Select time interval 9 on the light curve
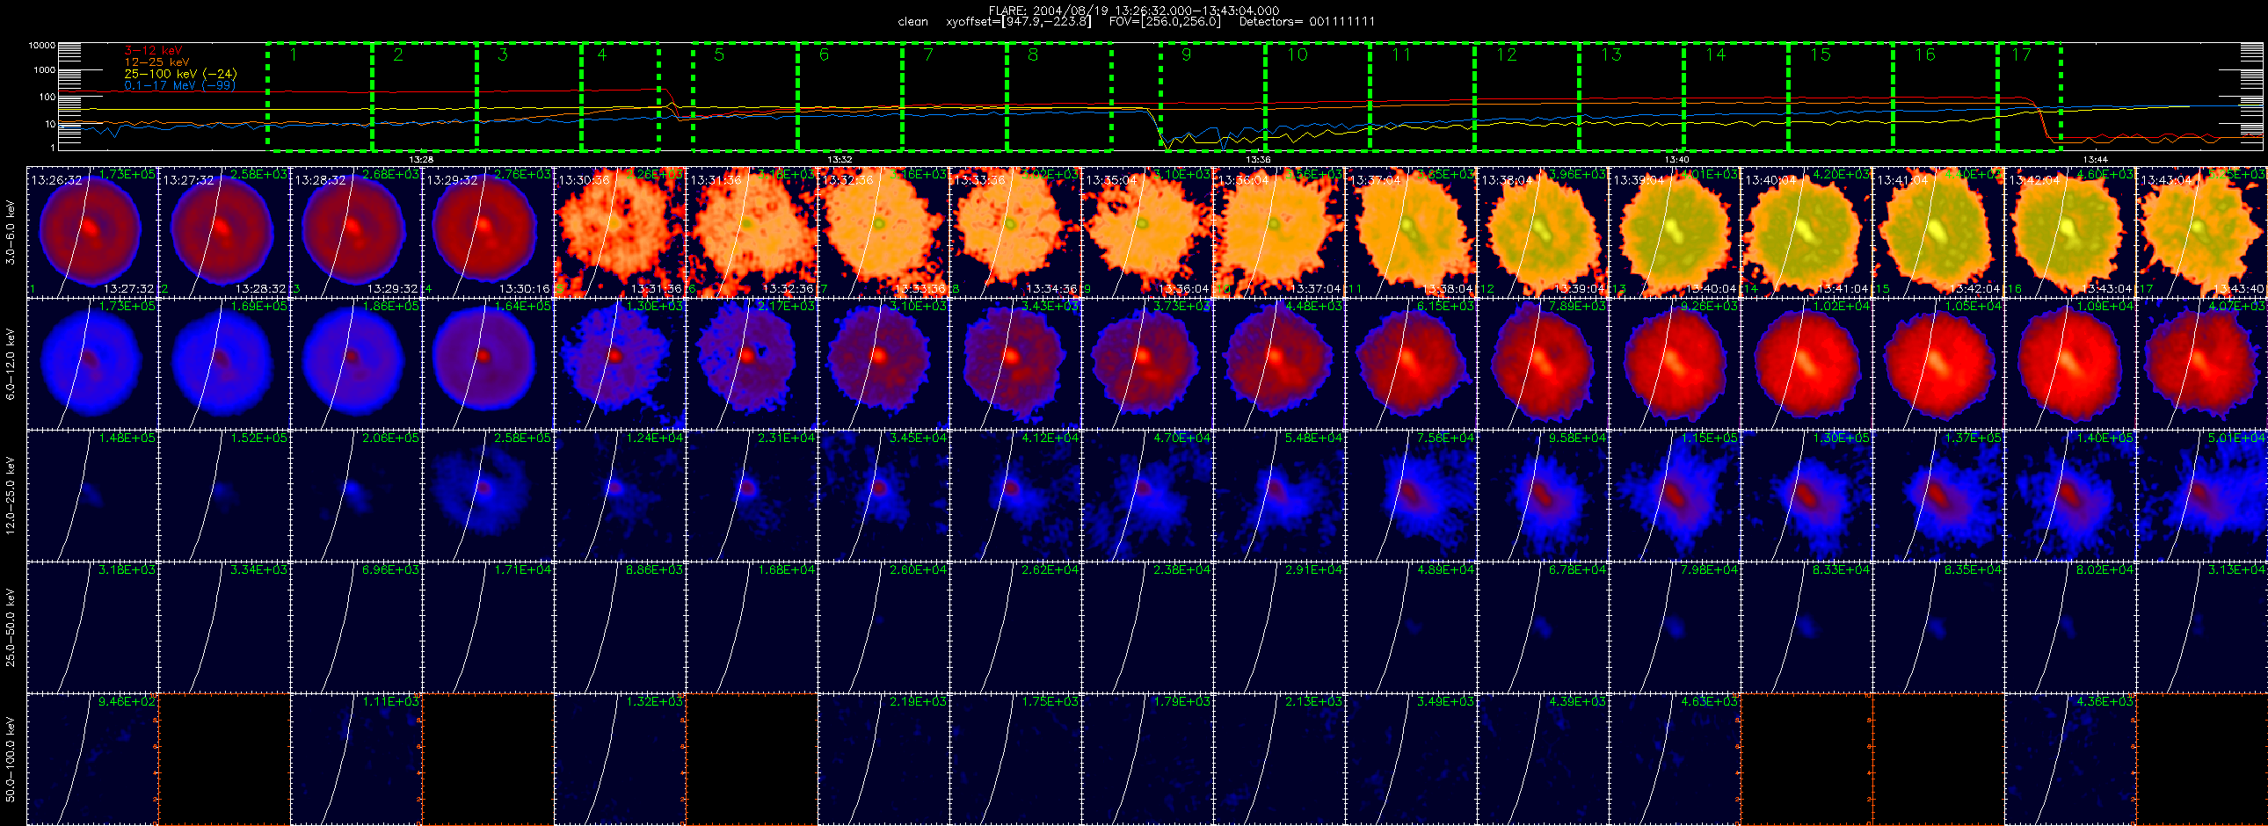 pyautogui.click(x=1212, y=96)
